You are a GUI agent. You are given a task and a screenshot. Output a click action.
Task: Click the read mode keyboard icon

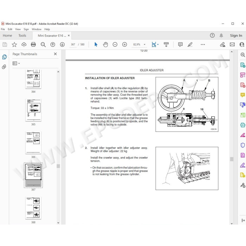166,45
